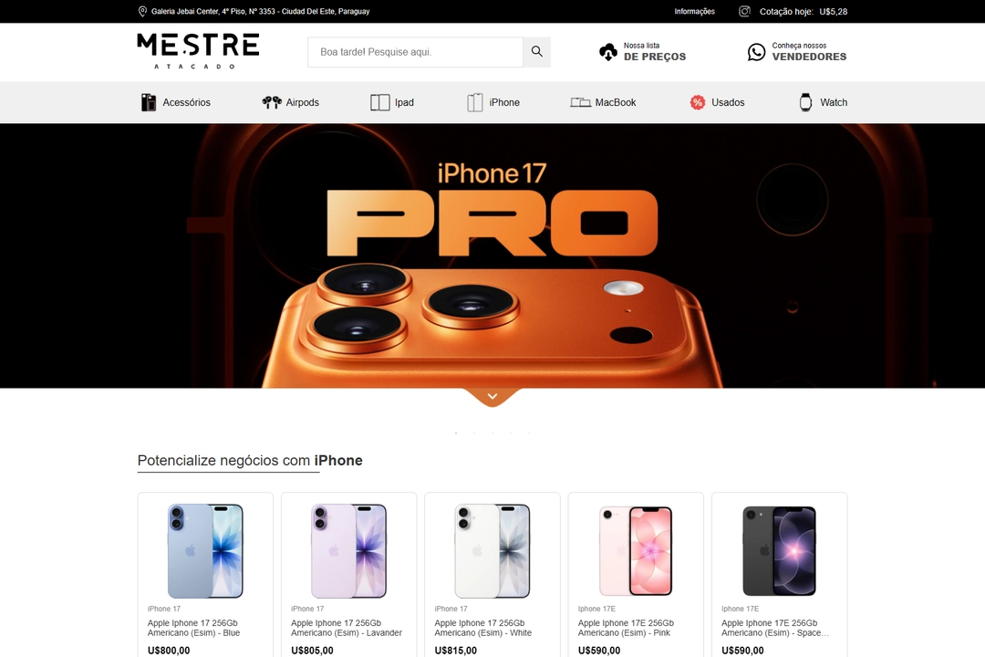Click the location pin icon

[x=142, y=11]
